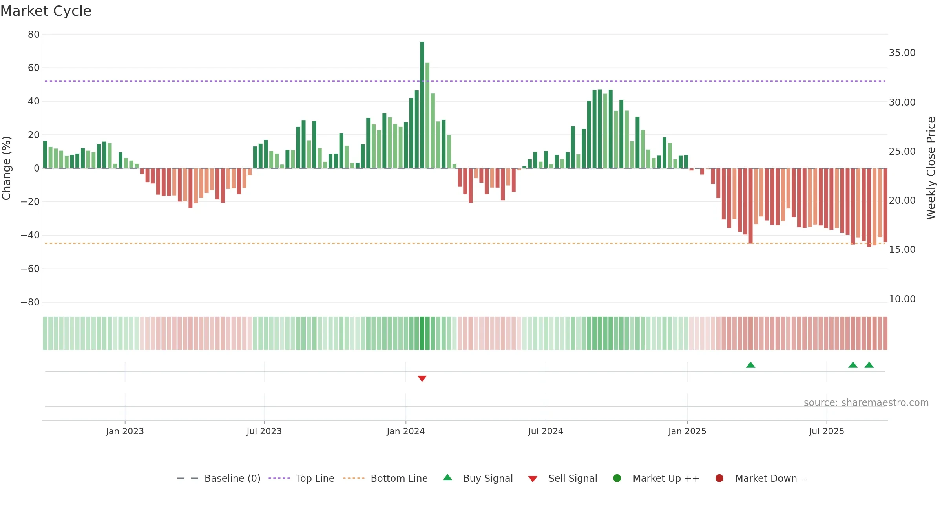Click the 10.00 price tick on right axis
This screenshot has height=530, width=942.
[902, 299]
